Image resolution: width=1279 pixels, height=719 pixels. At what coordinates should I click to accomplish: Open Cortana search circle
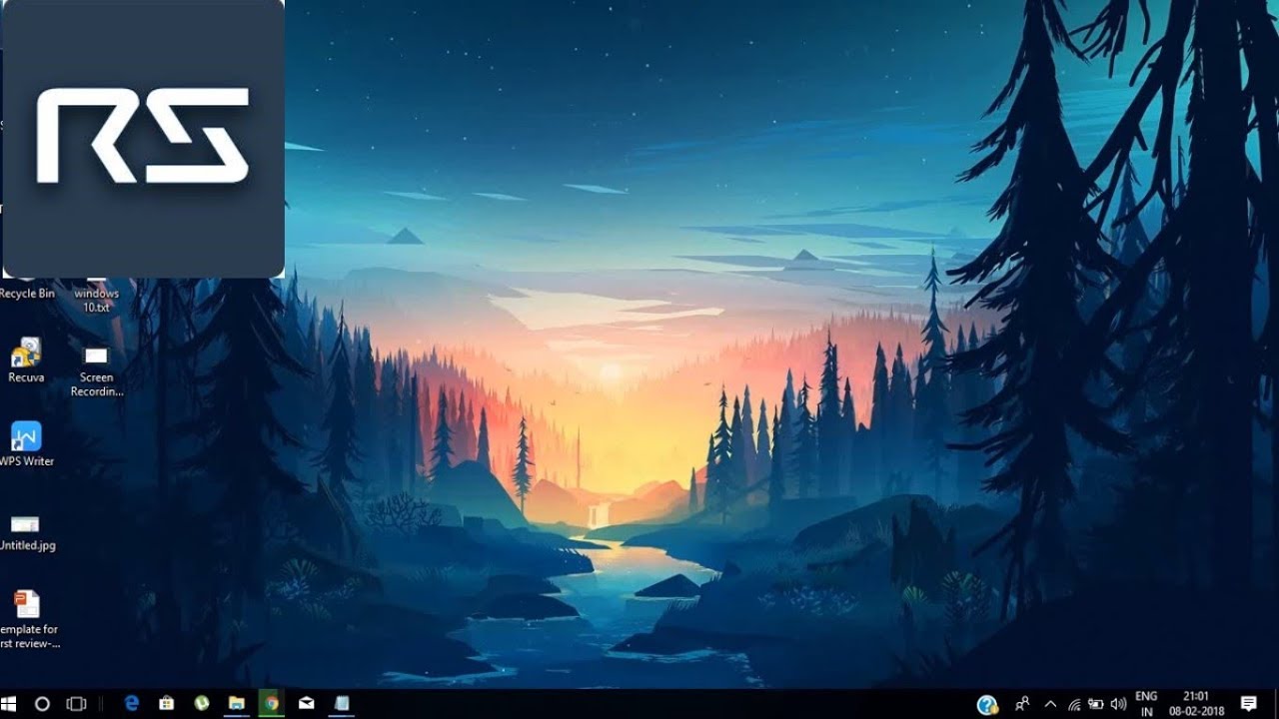click(42, 703)
